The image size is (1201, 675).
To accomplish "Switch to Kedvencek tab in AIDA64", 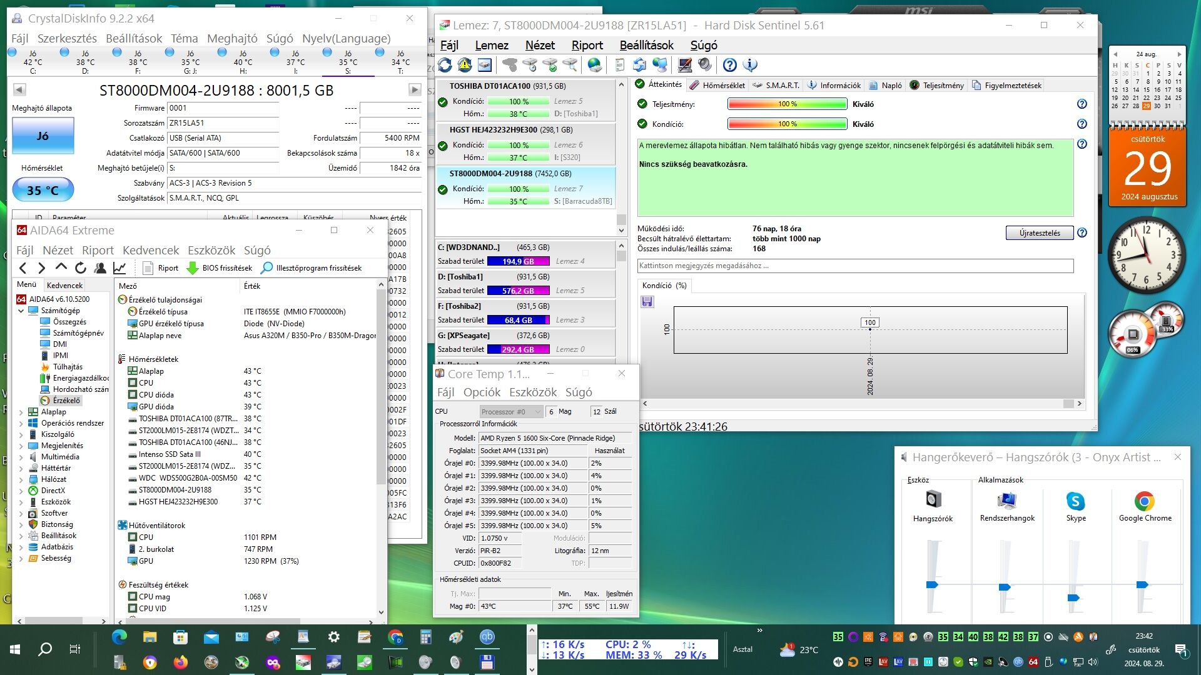I will tap(64, 286).
